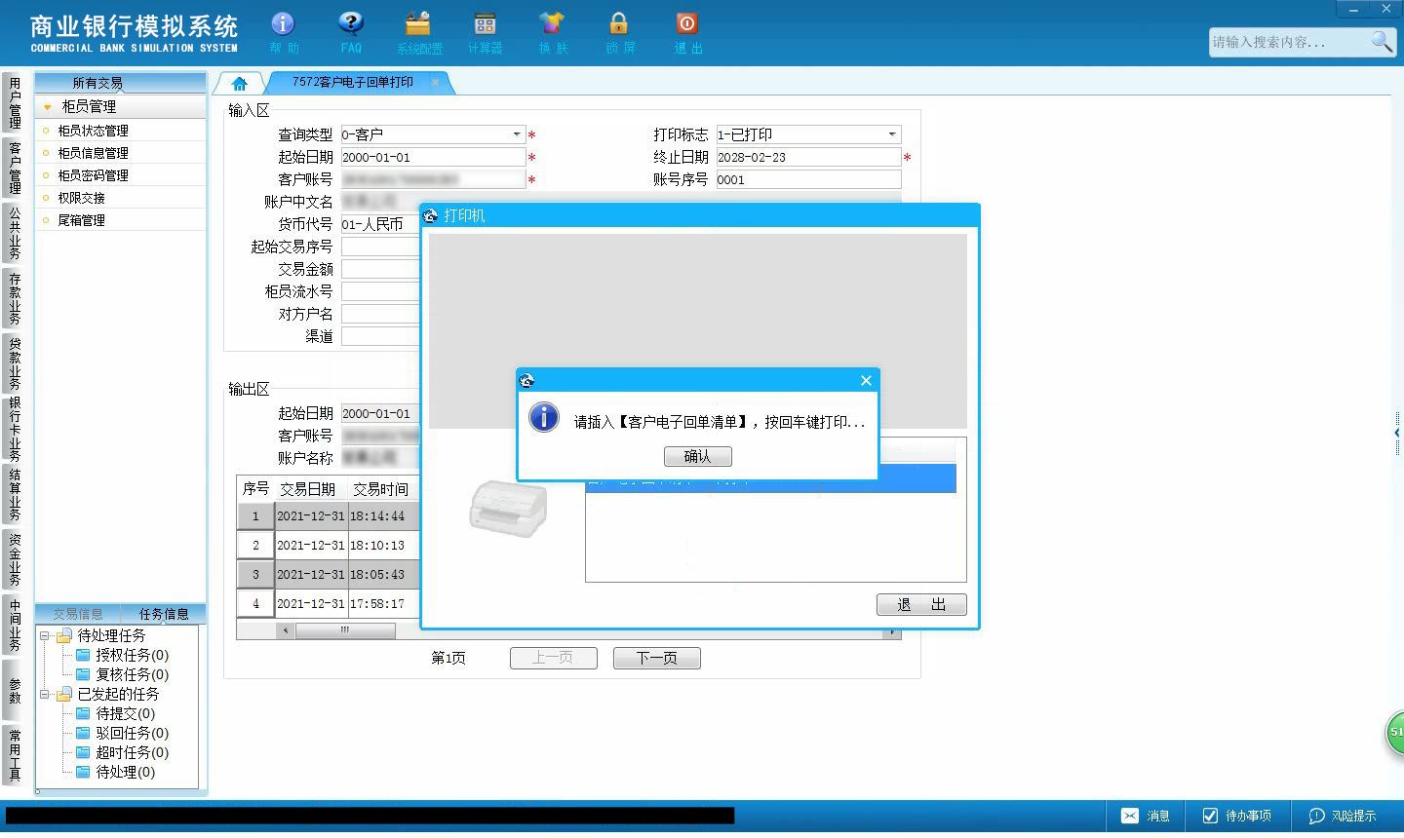Screen dimensions: 1404x838
Task: Click the 终止日期 input field
Action: click(808, 157)
